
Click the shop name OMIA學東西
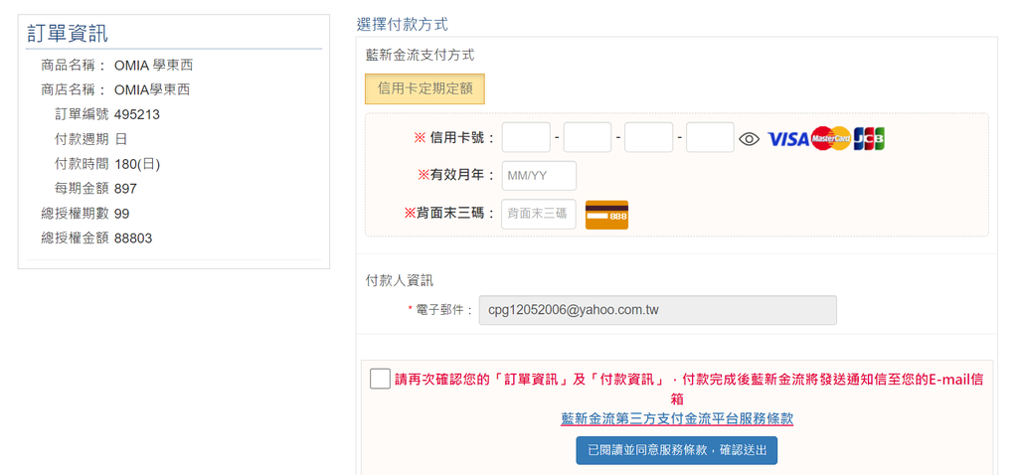(x=152, y=90)
